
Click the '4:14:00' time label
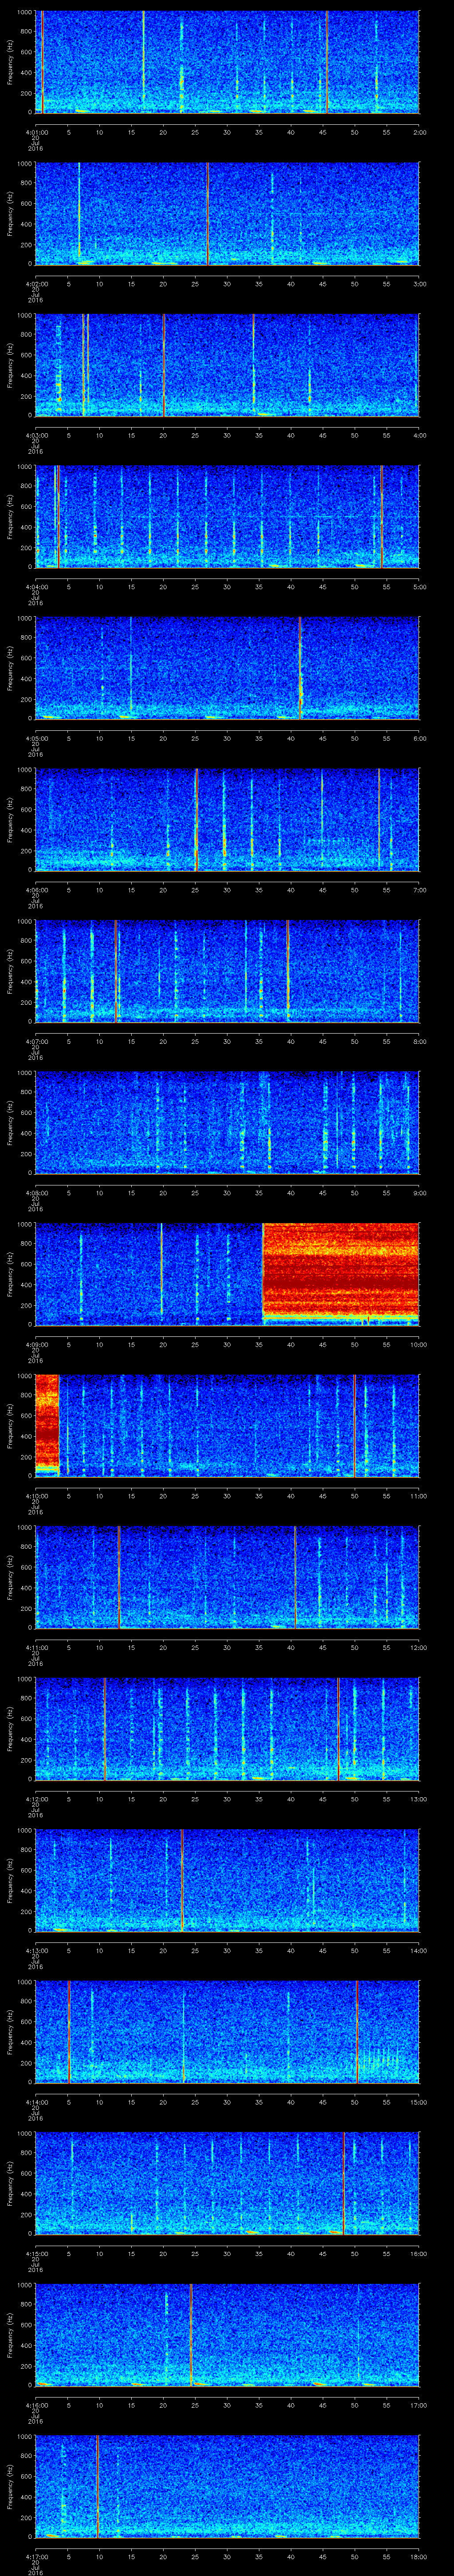pyautogui.click(x=36, y=2102)
